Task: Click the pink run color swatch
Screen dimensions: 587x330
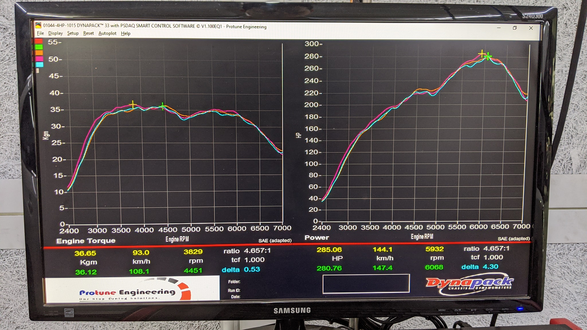Action: 39,59
